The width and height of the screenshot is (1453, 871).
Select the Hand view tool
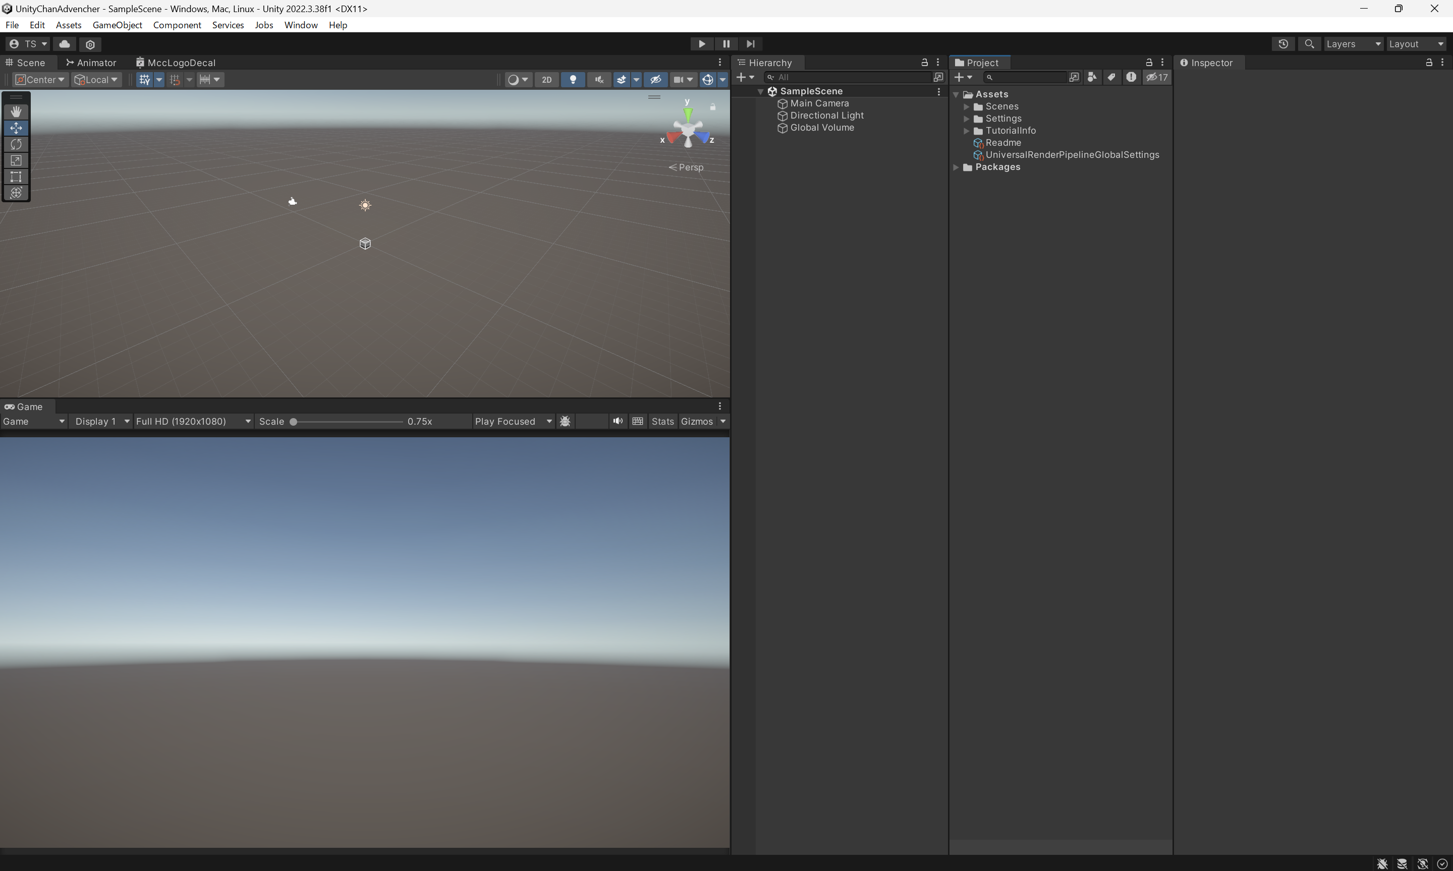click(x=16, y=111)
